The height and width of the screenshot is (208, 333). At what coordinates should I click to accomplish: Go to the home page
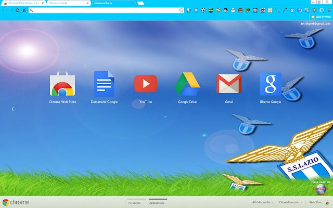pyautogui.click(x=24, y=10)
